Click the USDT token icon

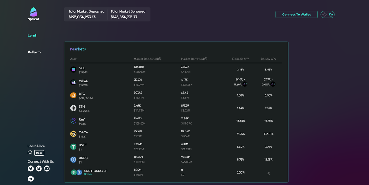[x=73, y=147]
